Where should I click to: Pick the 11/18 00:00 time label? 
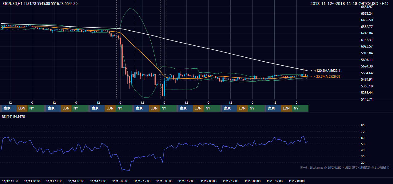[252, 181]
